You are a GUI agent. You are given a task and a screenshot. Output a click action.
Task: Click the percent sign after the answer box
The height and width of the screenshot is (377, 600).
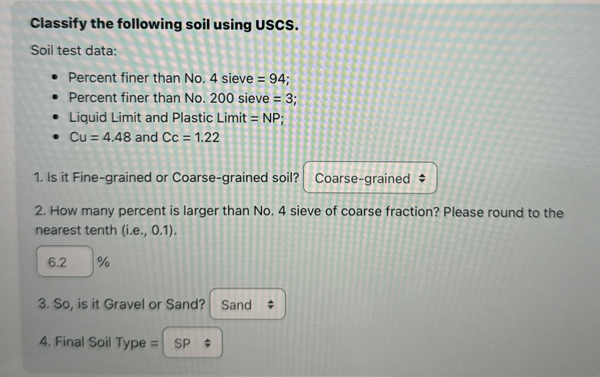(x=104, y=261)
